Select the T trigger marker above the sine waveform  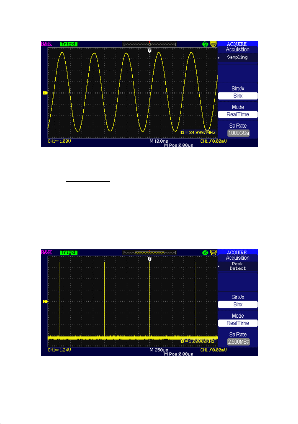point(150,51)
